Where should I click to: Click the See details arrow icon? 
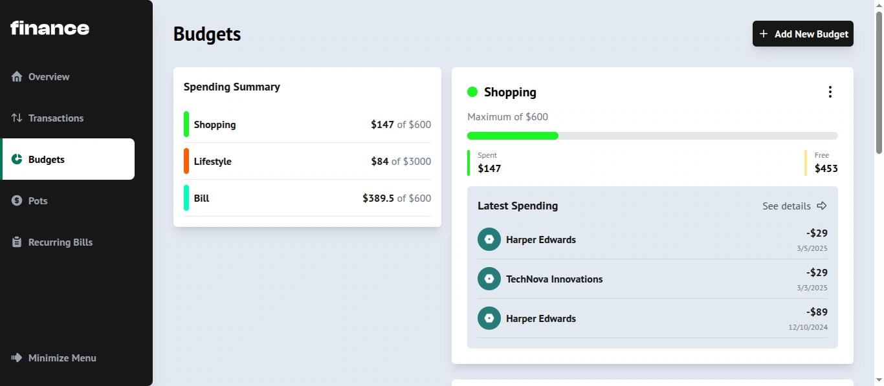pyautogui.click(x=822, y=206)
